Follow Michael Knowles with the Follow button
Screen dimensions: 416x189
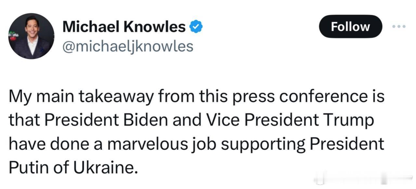click(350, 27)
